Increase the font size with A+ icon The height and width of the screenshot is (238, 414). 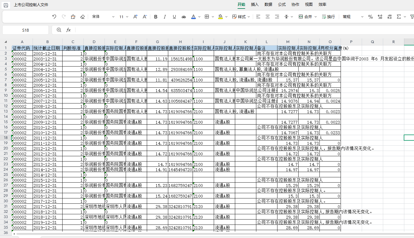coord(135,17)
